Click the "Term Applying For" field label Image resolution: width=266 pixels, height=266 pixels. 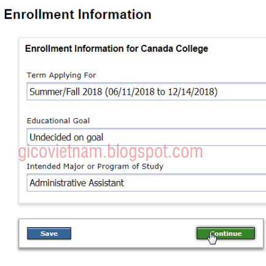click(x=61, y=75)
